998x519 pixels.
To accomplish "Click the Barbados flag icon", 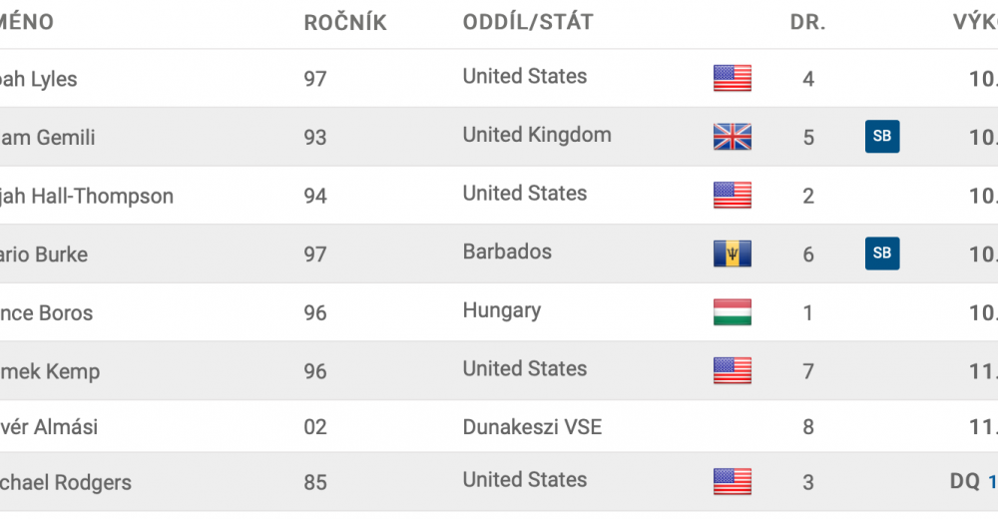I will coord(732,254).
